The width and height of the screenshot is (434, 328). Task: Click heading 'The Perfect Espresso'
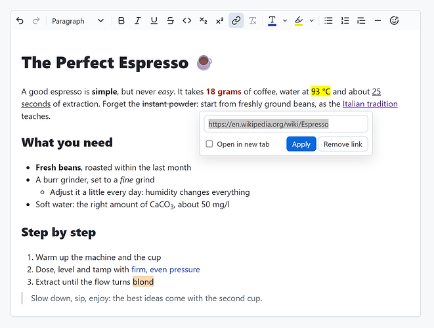point(105,62)
